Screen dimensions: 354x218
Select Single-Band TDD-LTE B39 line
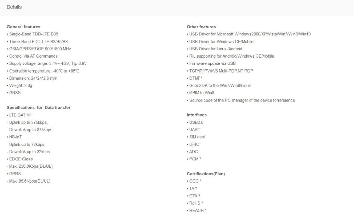click(33, 34)
